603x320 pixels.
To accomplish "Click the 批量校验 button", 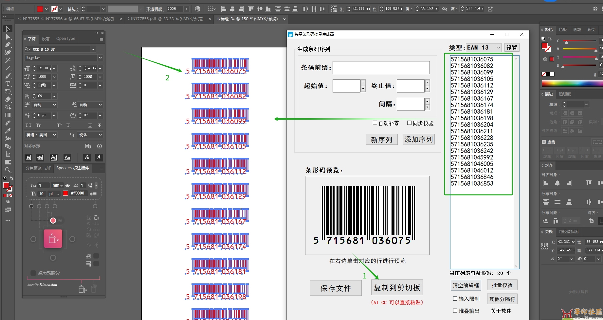I will (502, 285).
